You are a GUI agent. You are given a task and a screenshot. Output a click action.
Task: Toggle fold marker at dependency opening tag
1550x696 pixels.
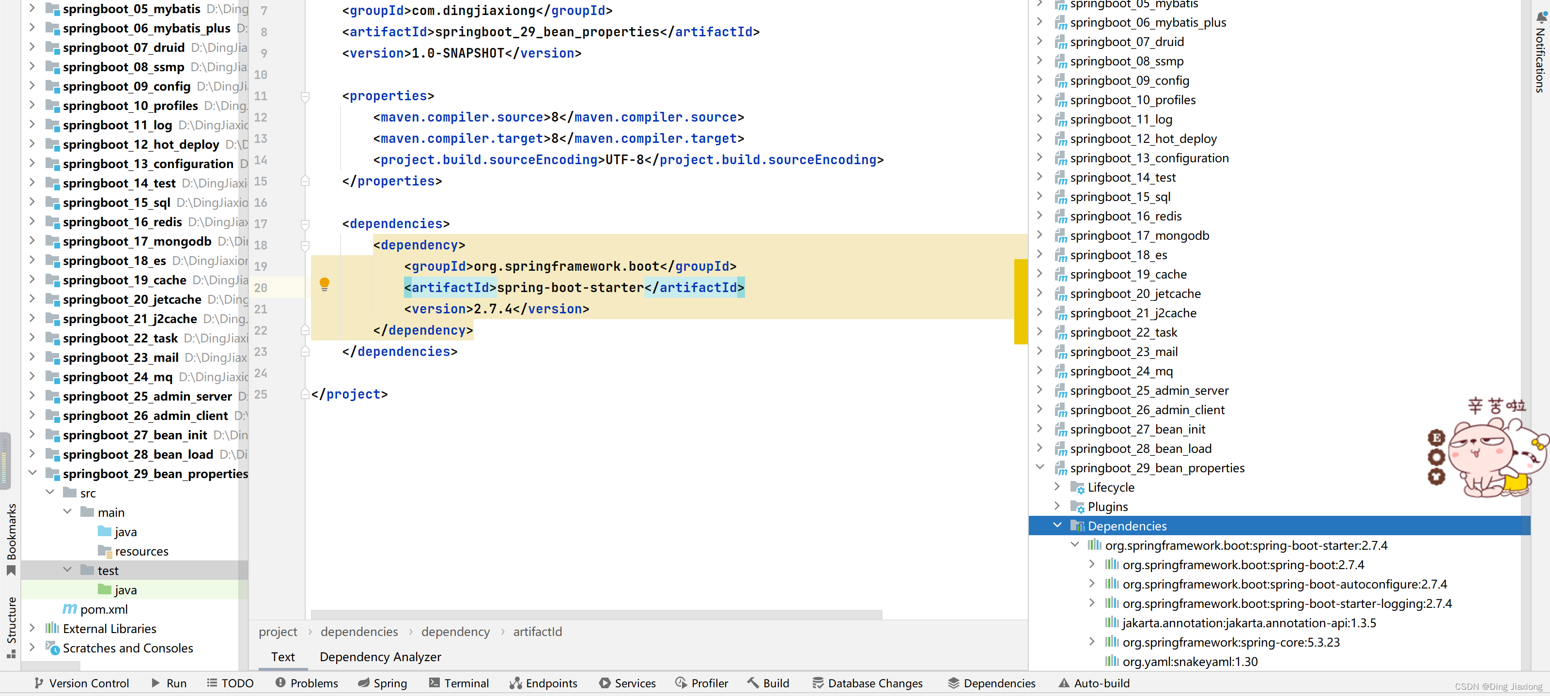pyautogui.click(x=305, y=246)
